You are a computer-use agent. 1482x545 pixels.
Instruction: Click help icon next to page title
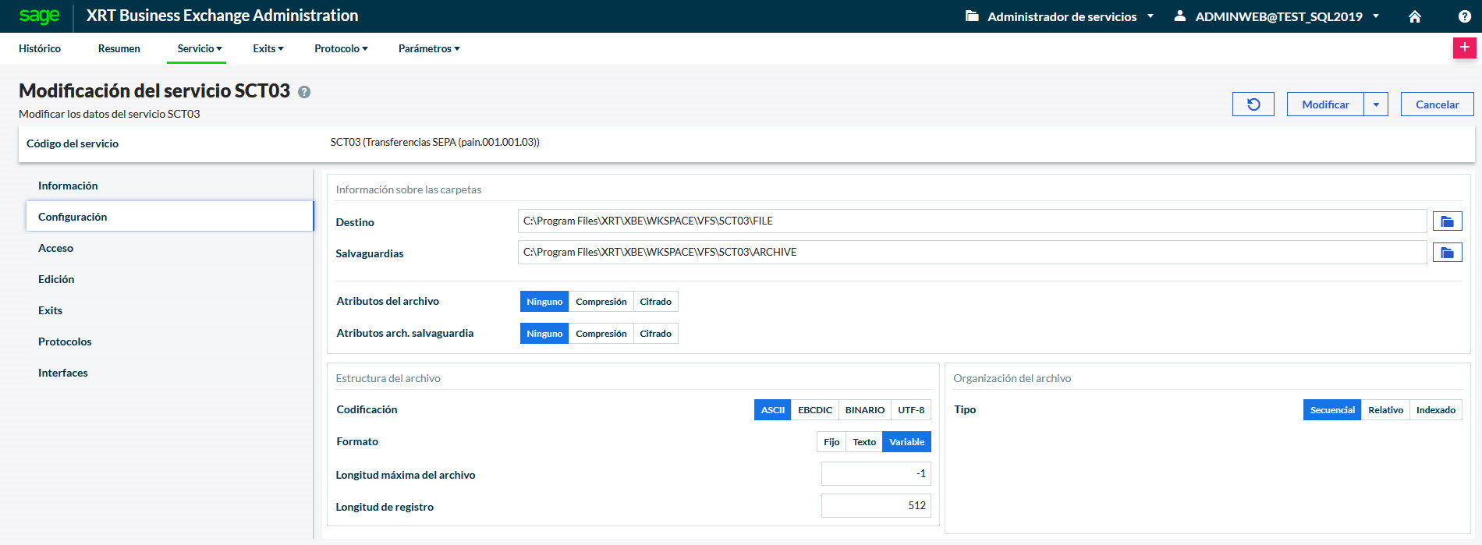coord(304,92)
